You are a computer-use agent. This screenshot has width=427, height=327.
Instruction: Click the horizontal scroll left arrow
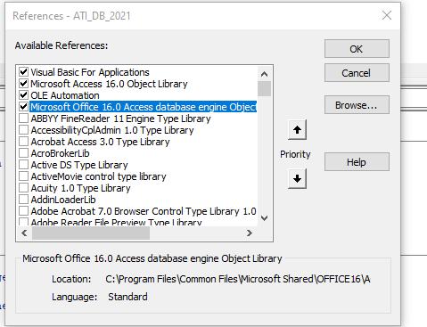click(24, 233)
